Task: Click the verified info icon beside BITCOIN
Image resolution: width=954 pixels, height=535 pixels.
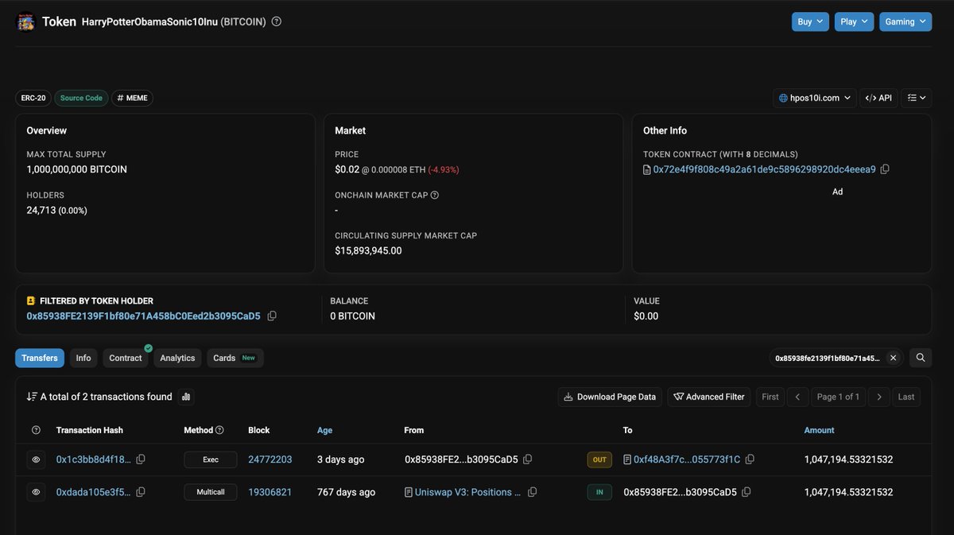Action: [277, 21]
